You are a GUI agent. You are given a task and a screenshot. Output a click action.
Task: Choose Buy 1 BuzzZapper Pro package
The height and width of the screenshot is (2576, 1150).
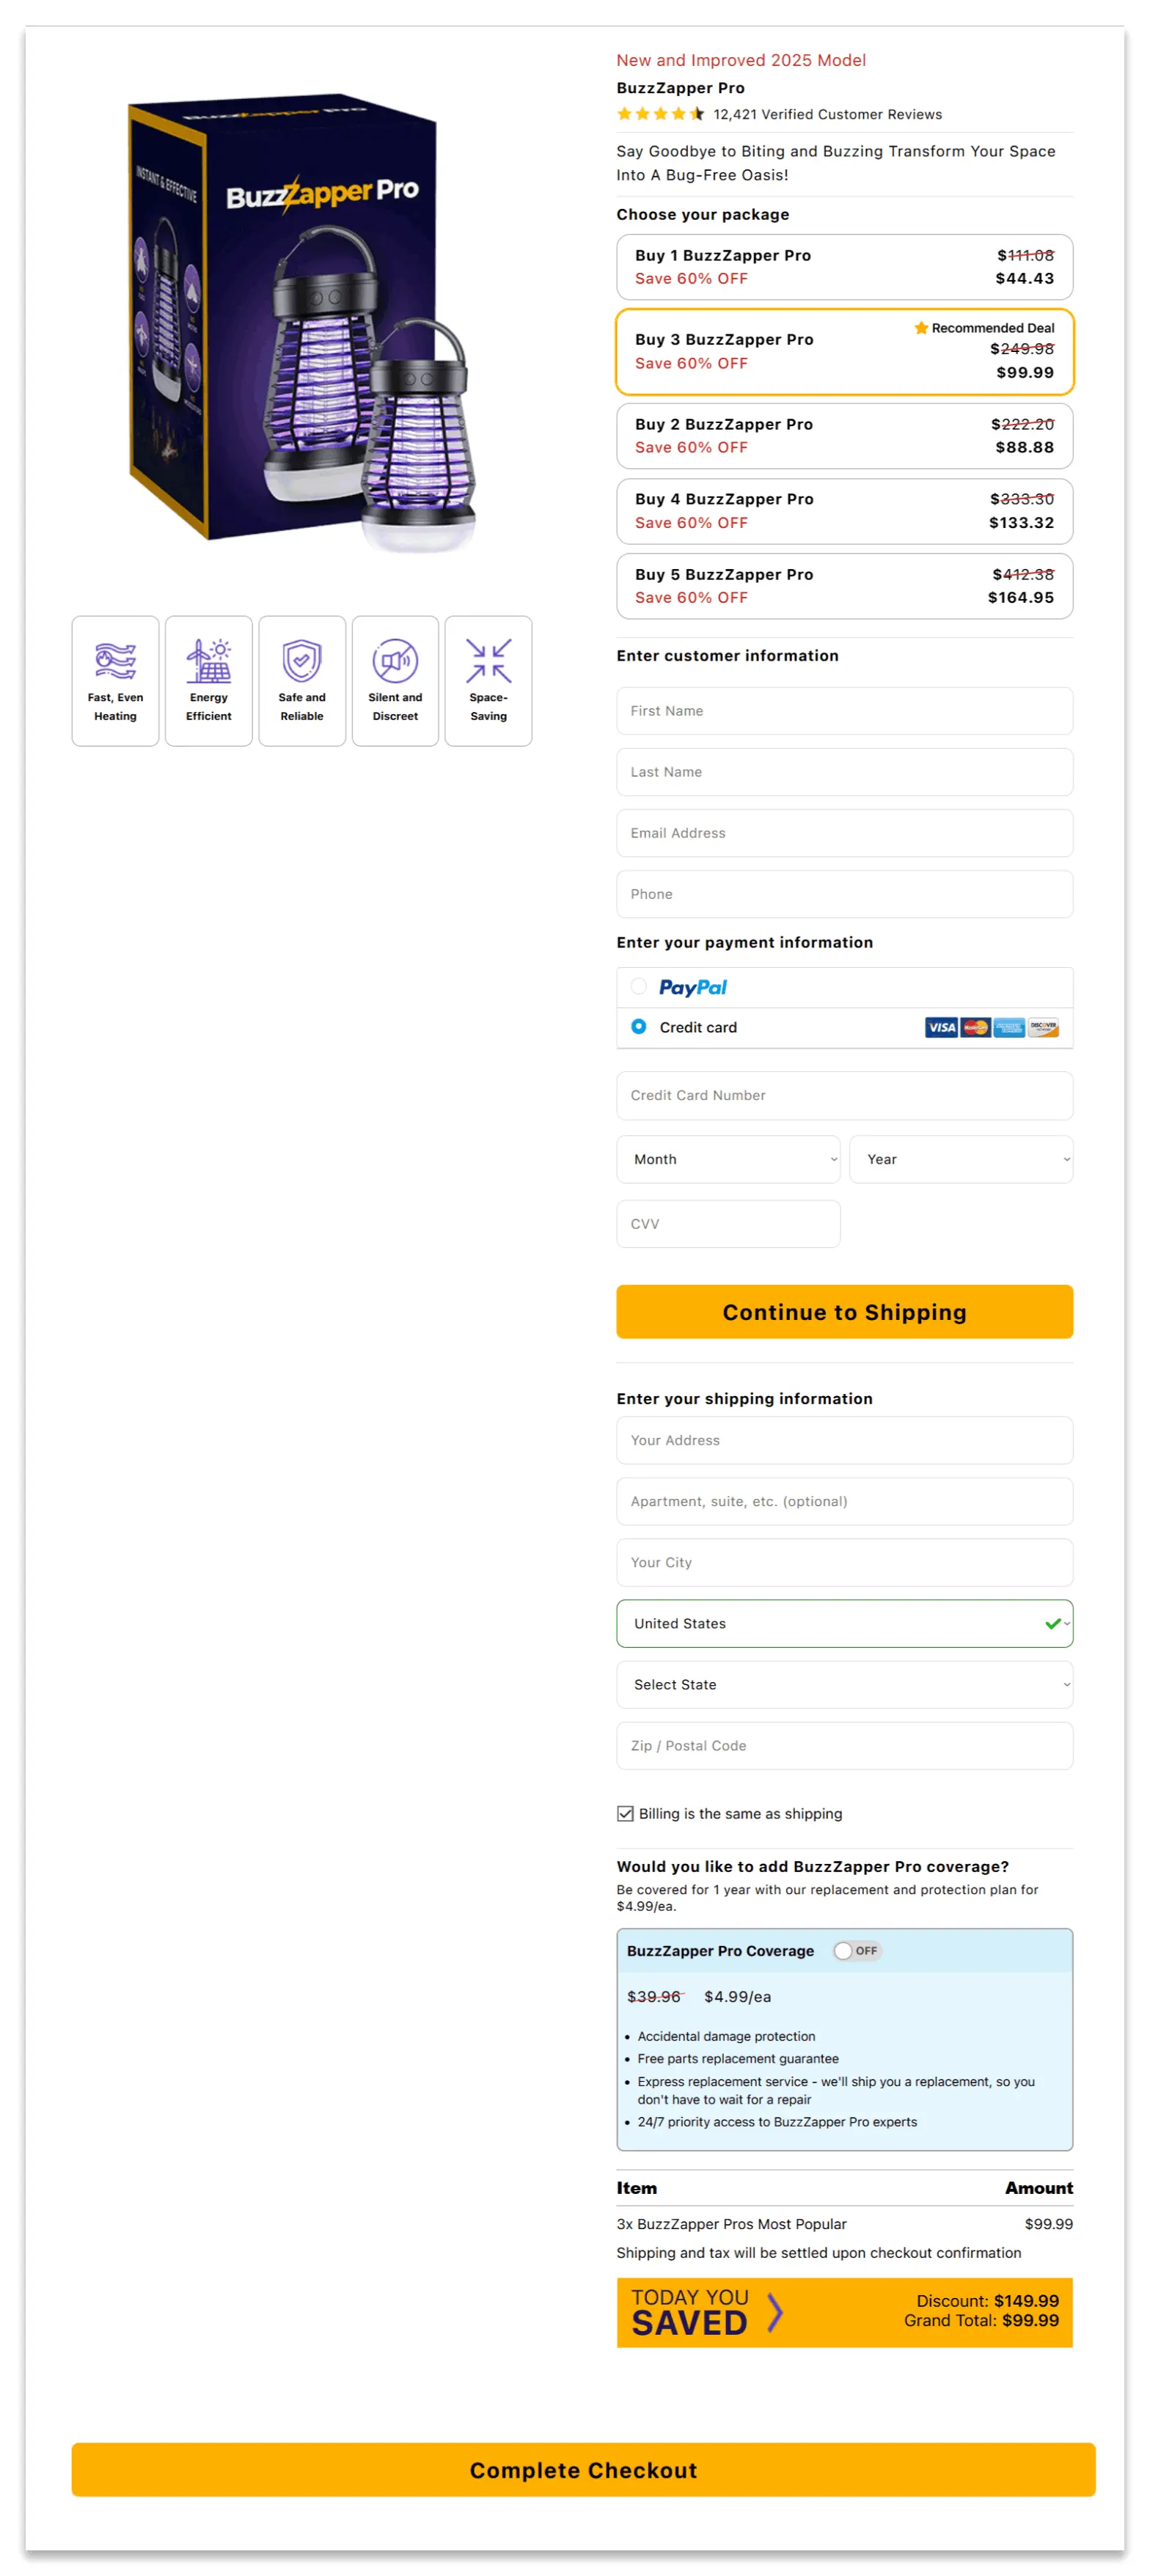coord(844,267)
